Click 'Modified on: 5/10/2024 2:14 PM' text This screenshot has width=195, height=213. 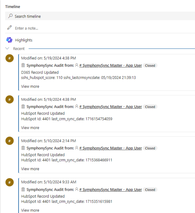coord(48,141)
